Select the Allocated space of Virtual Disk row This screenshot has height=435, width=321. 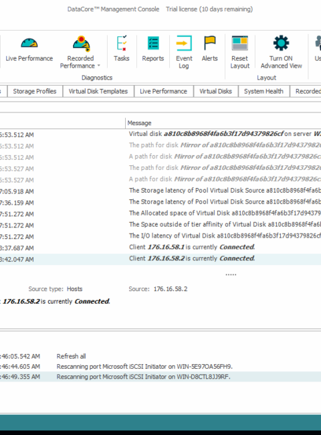(160, 214)
